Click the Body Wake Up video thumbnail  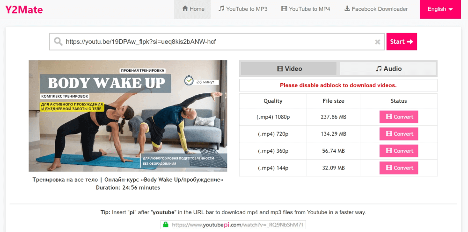[128, 116]
